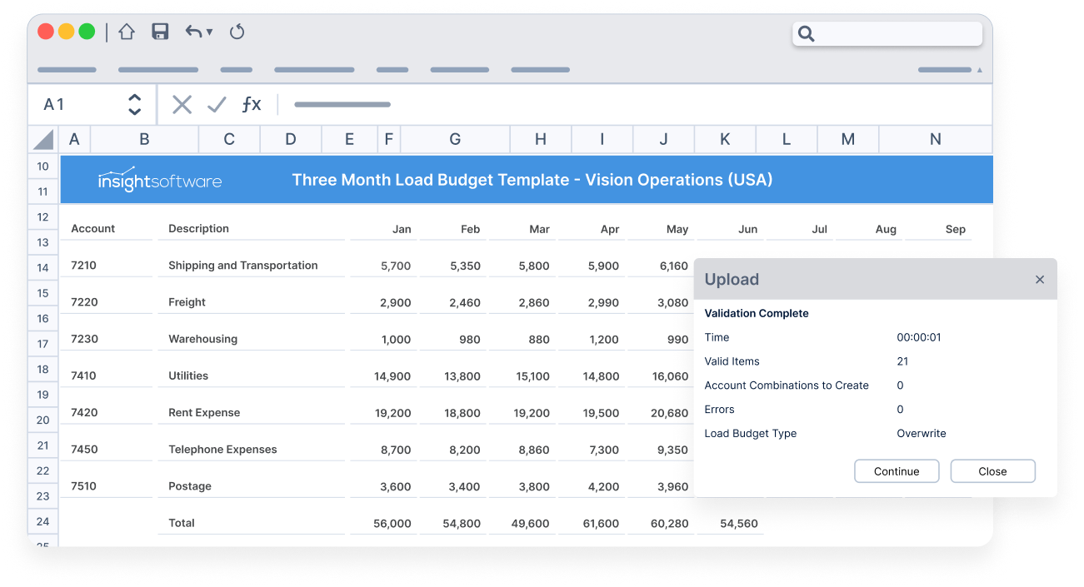Image resolution: width=1084 pixels, height=587 pixels.
Task: Click the Redo circular arrow icon
Action: pos(237,32)
